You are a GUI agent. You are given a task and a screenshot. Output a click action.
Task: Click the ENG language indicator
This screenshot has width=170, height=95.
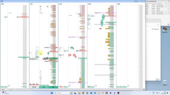(154, 93)
